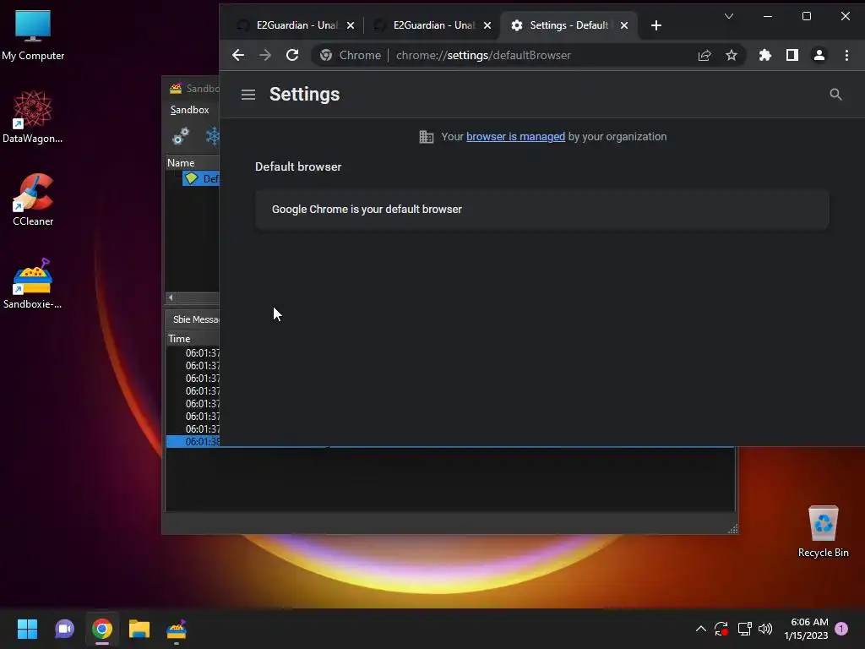Open network status tray icon
Screen dimensions: 865x649
pos(744,629)
